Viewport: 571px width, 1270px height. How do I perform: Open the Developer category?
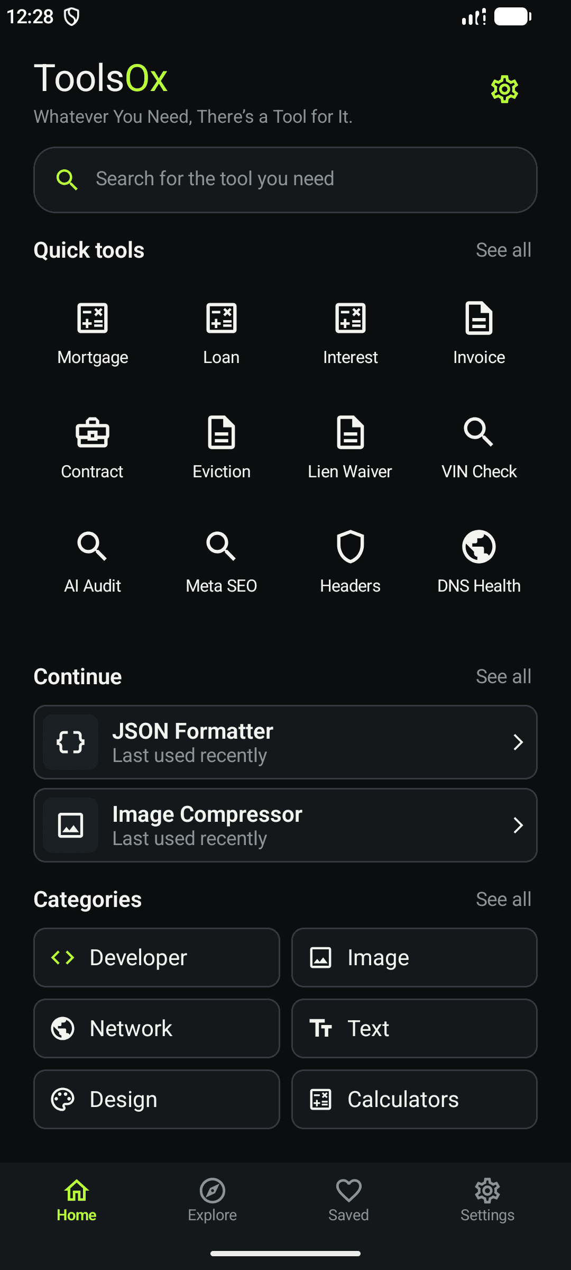(x=156, y=957)
